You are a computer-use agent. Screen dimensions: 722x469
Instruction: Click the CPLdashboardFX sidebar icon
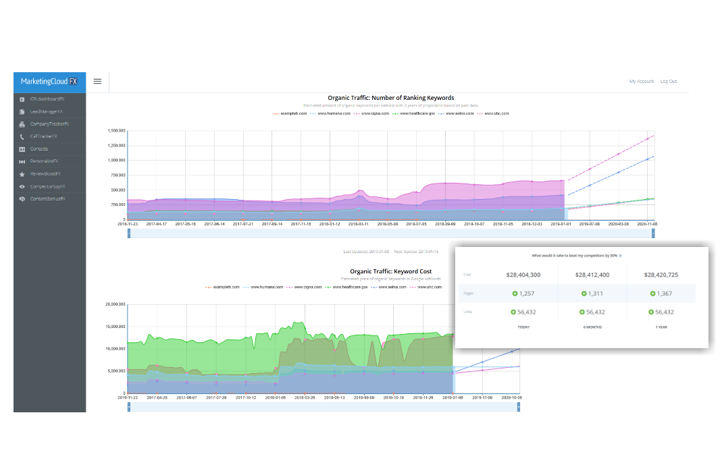(x=22, y=99)
